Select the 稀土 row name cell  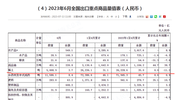click(22, 70)
